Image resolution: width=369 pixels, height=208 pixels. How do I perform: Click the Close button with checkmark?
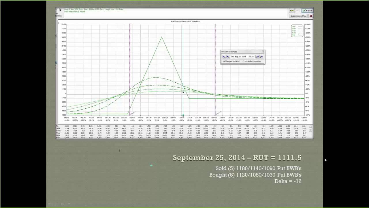click(307, 11)
